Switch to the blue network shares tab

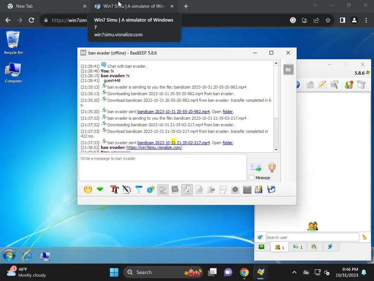(x=330, y=247)
